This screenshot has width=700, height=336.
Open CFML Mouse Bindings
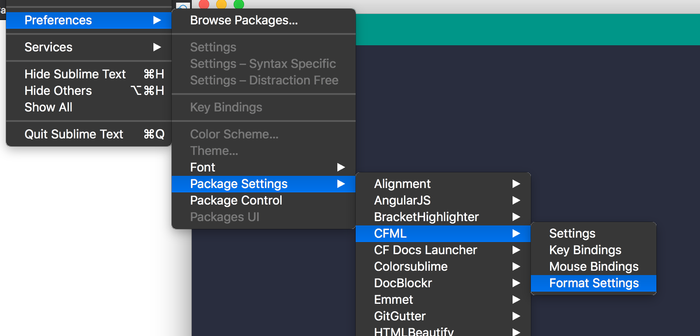tap(594, 267)
